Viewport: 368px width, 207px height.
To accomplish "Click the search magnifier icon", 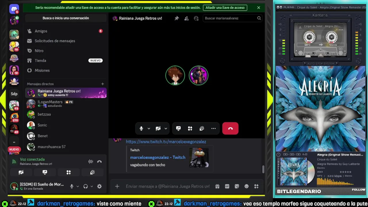I will tap(259, 18).
